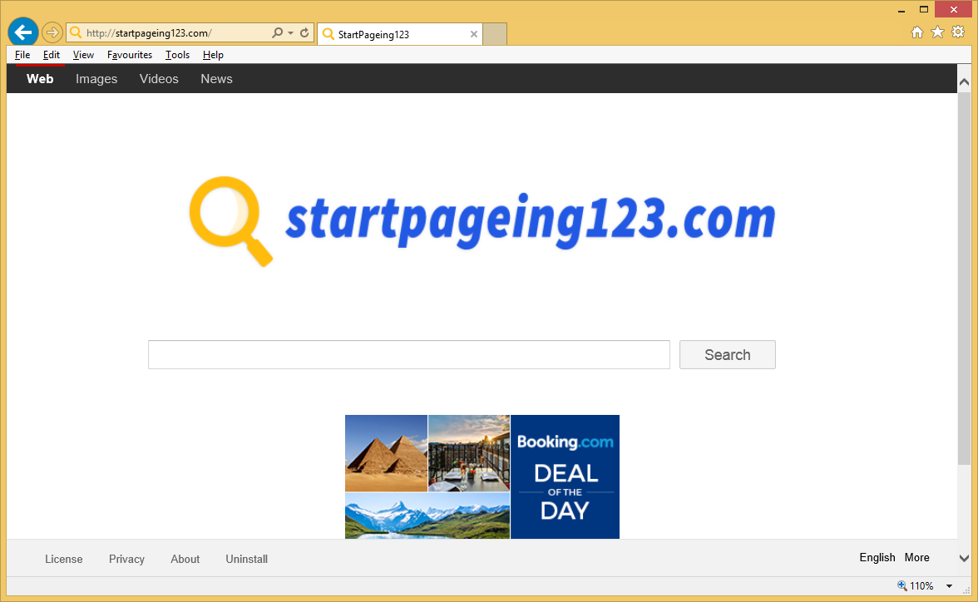Image resolution: width=978 pixels, height=602 pixels.
Task: Click the vertical scrollbar thumb
Action: [x=965, y=279]
